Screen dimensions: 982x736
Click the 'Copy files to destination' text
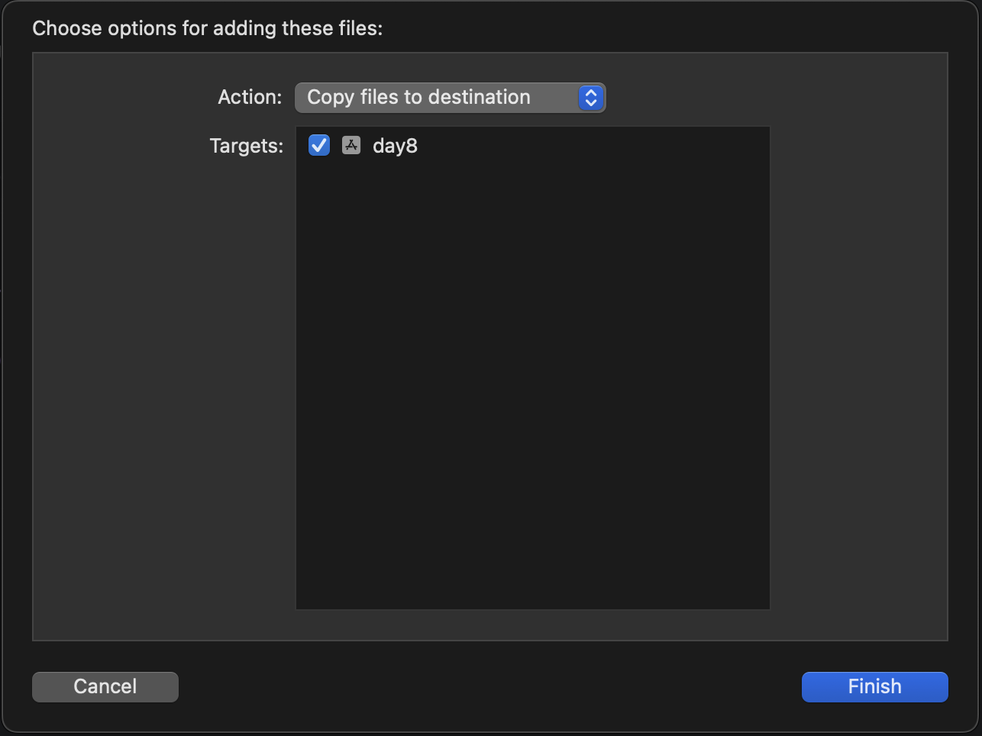coord(418,98)
